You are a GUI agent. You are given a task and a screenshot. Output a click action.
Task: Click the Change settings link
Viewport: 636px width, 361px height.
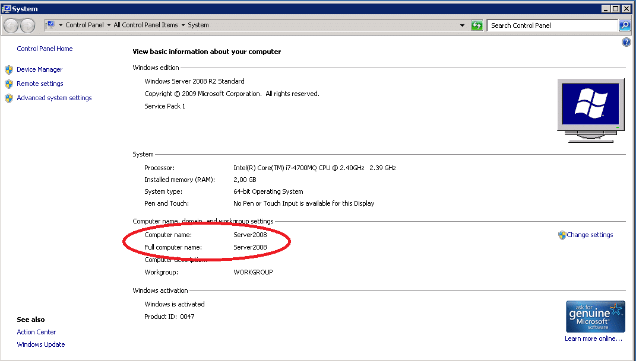[x=590, y=235]
